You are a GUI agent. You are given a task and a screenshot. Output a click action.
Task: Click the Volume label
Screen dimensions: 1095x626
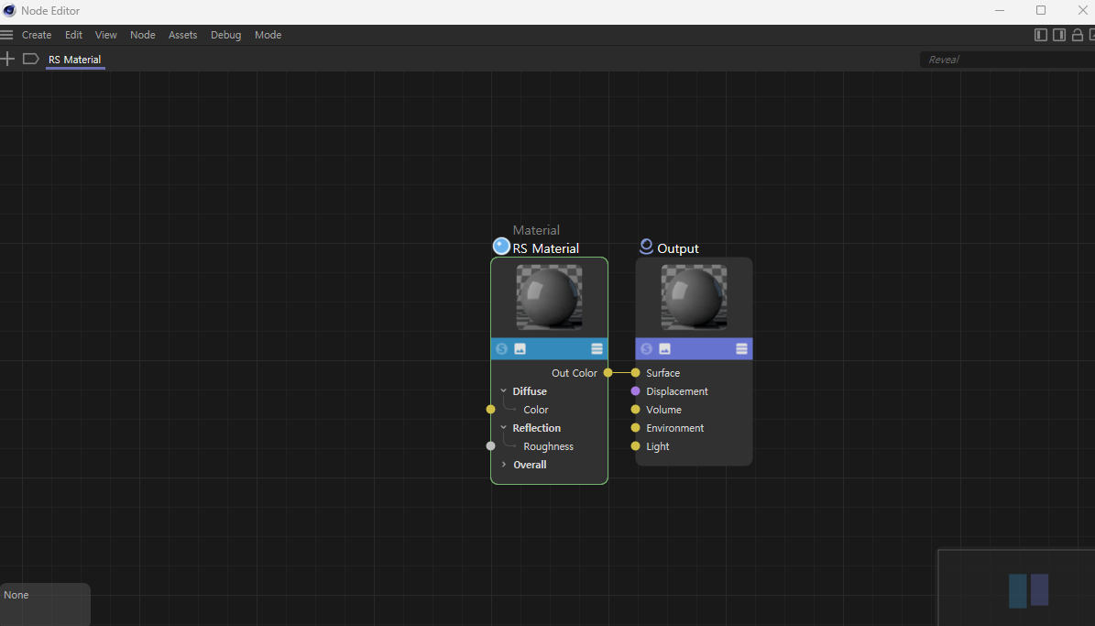point(663,410)
